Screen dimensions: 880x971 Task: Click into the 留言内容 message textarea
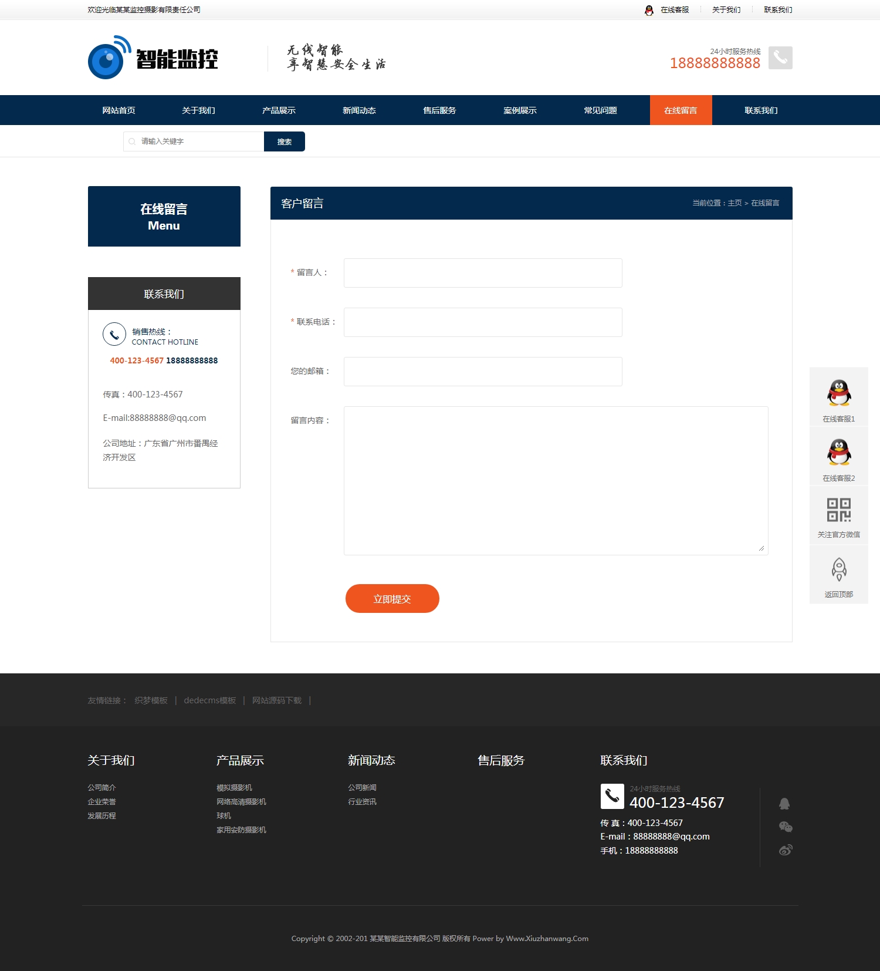pos(556,480)
